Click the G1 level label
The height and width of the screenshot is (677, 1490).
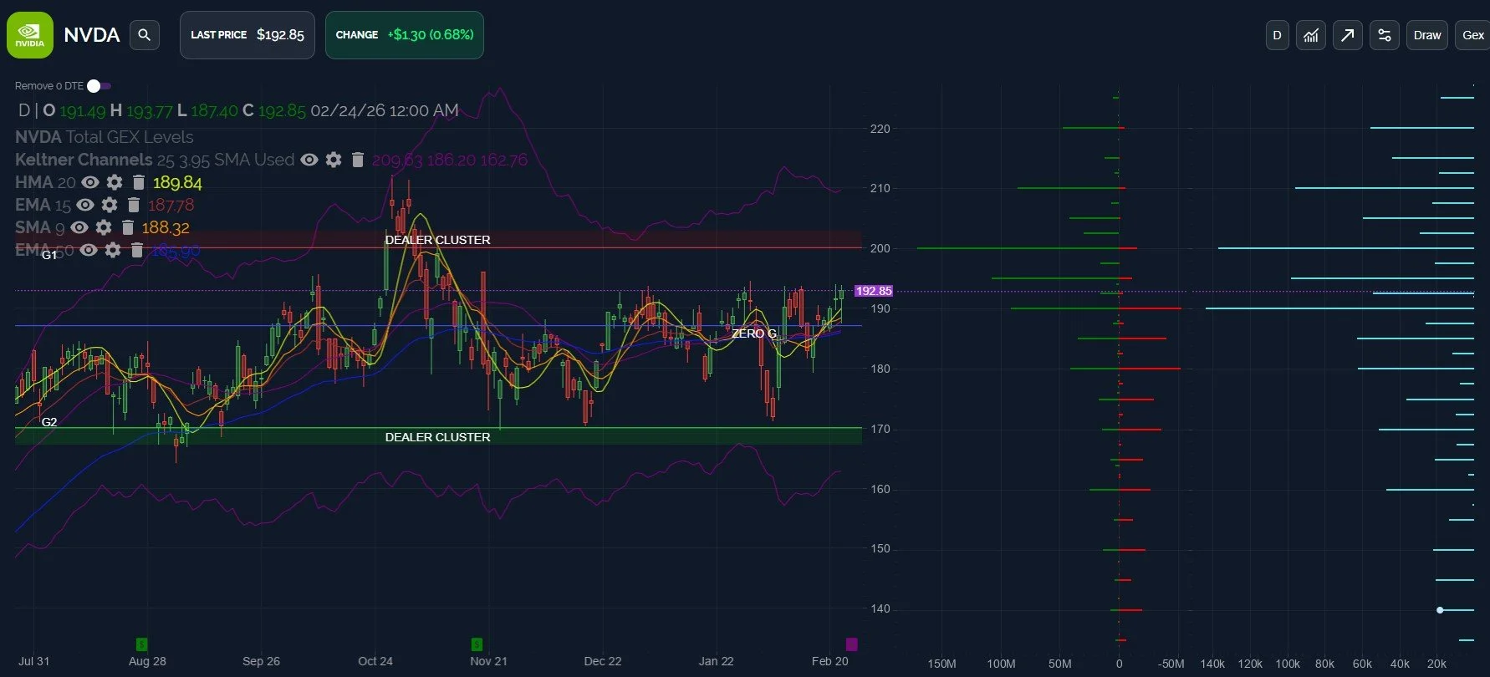click(x=49, y=255)
